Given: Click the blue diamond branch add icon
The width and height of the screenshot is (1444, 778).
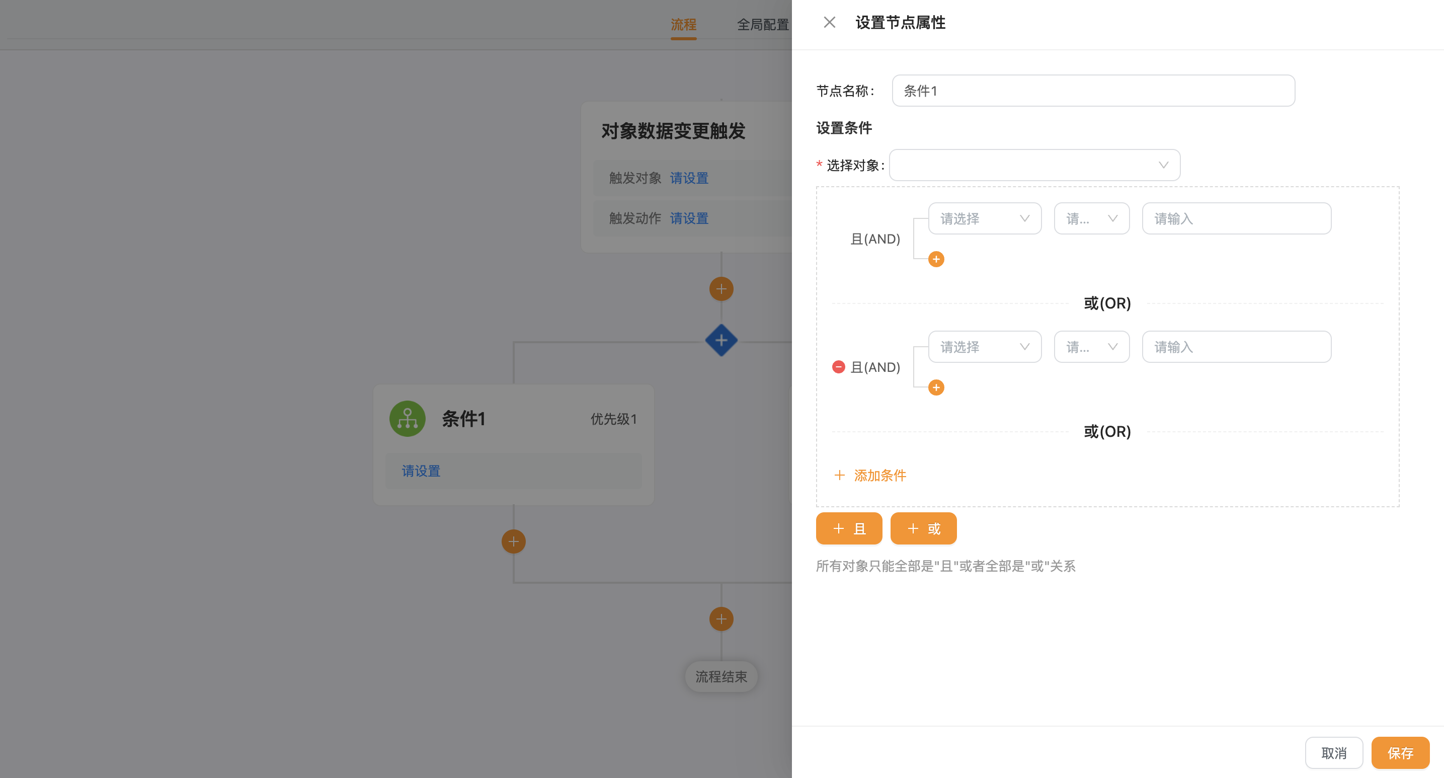Looking at the screenshot, I should coord(721,340).
